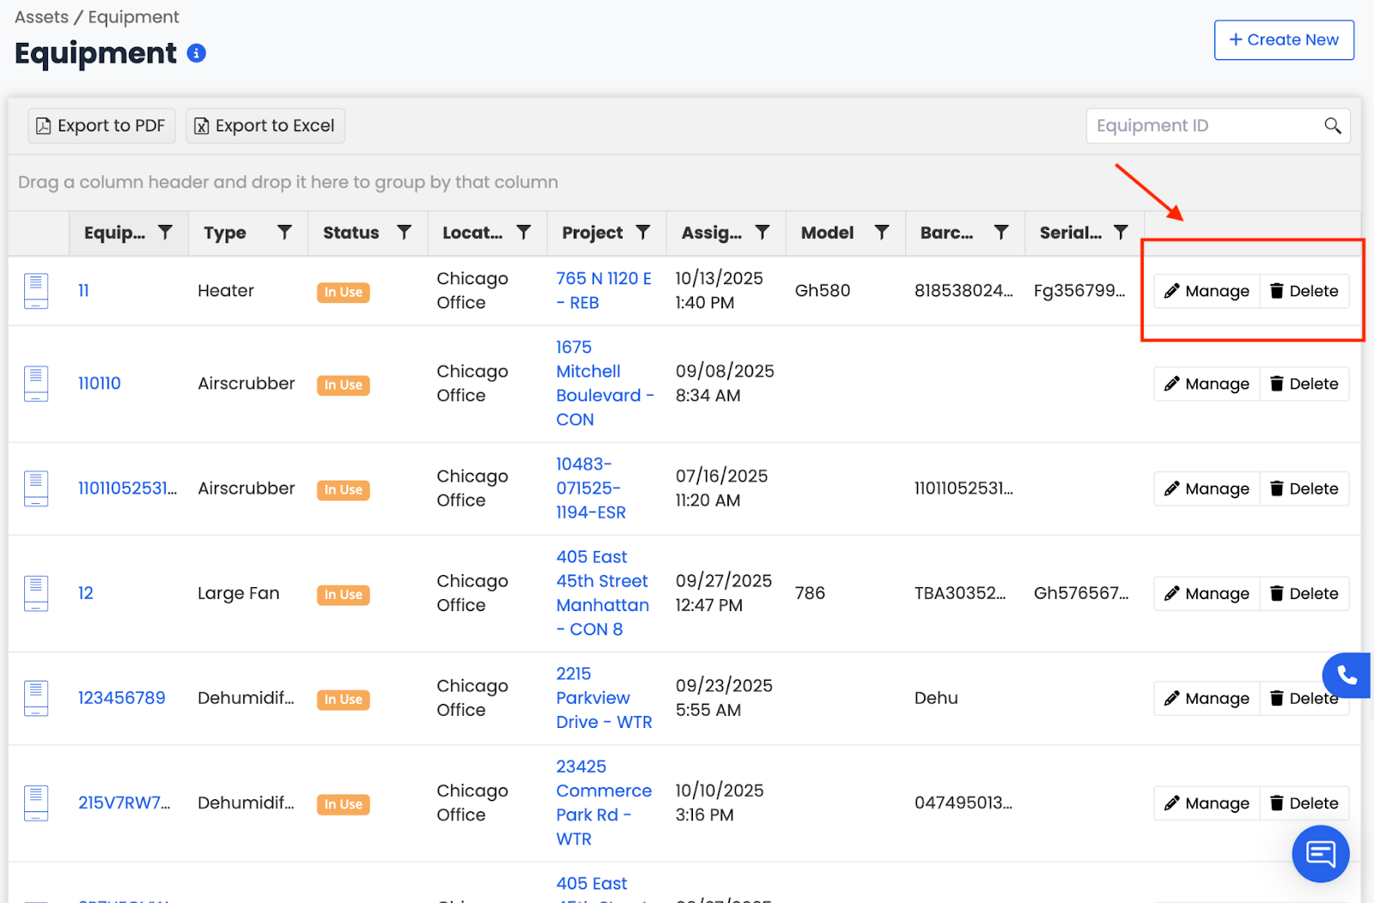Open project 1675 Mitchell Boulevard - CON
This screenshot has height=903, width=1374.
click(x=605, y=384)
